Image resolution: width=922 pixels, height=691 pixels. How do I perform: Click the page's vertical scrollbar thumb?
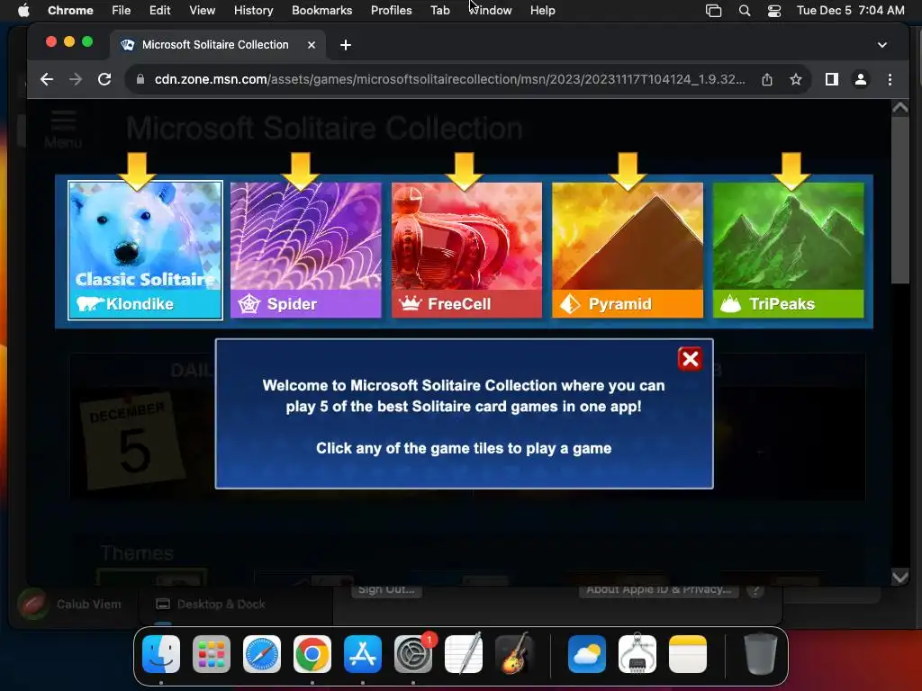tap(899, 200)
